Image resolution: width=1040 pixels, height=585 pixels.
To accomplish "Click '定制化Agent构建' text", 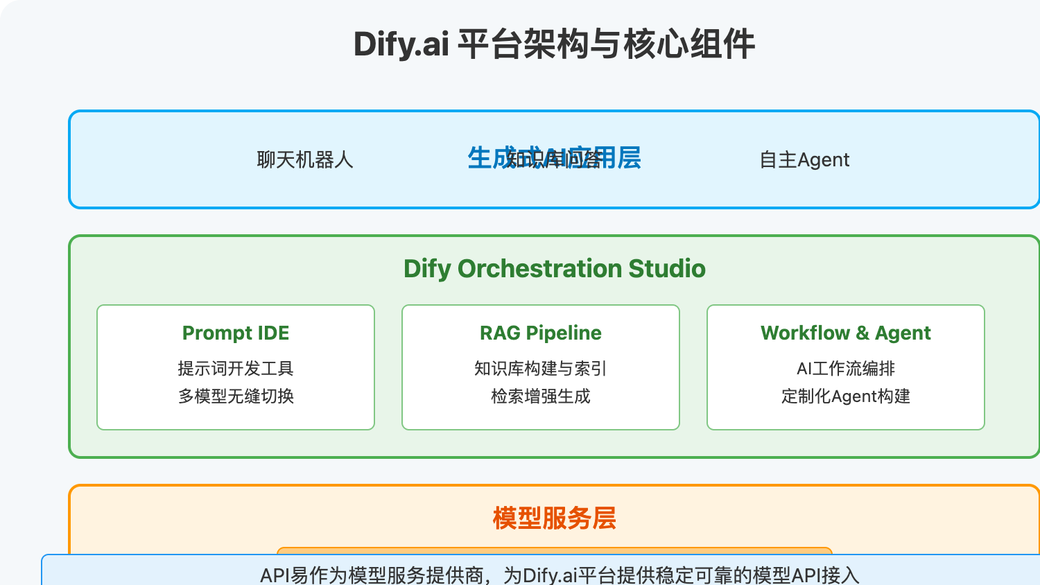I will [846, 396].
